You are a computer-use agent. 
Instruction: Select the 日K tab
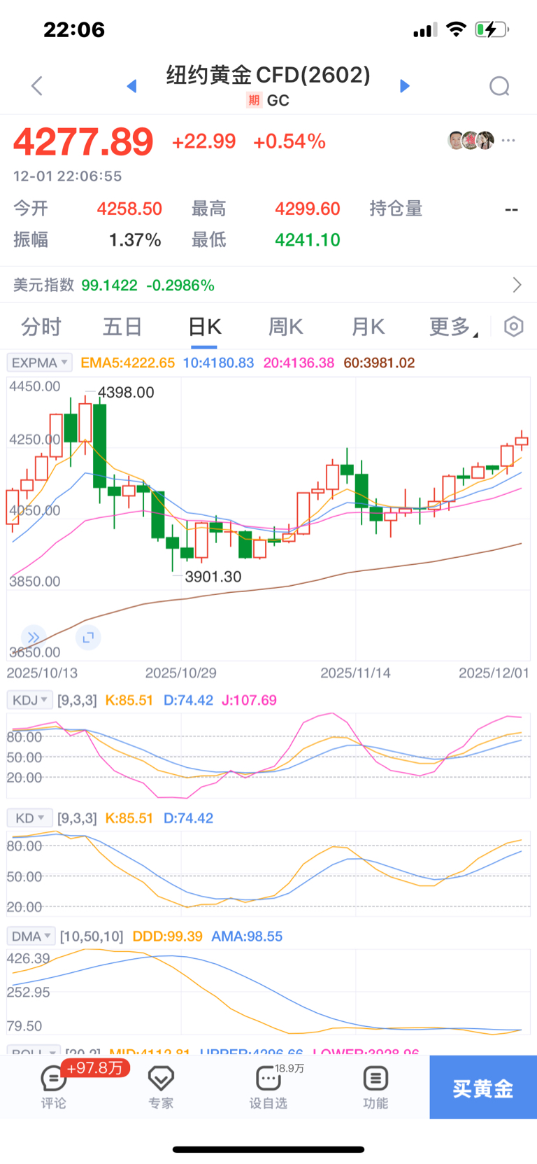205,327
